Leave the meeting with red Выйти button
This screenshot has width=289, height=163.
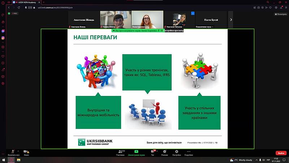(x=281, y=153)
